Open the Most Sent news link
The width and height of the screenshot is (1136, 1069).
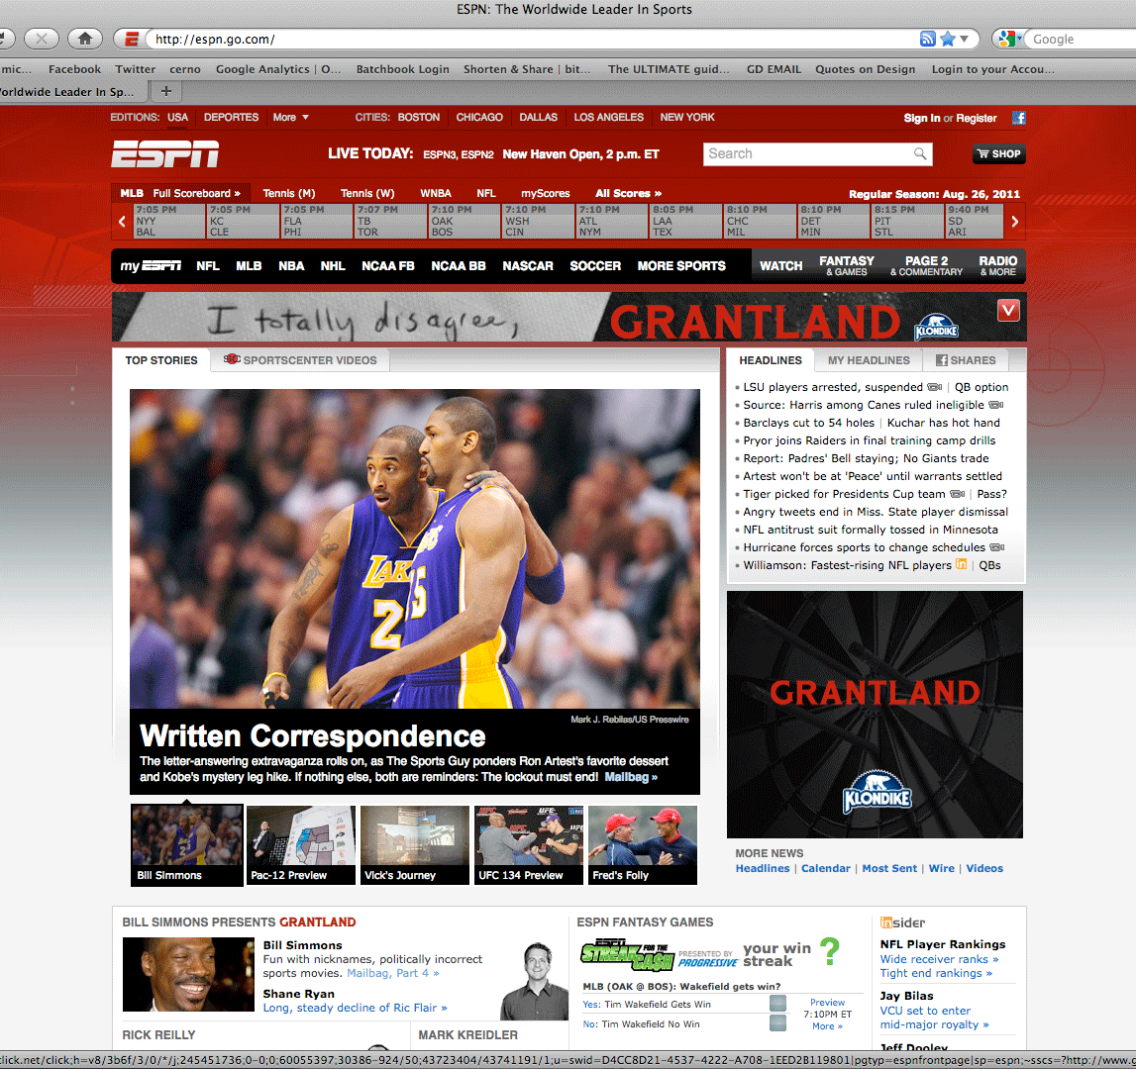coord(889,868)
